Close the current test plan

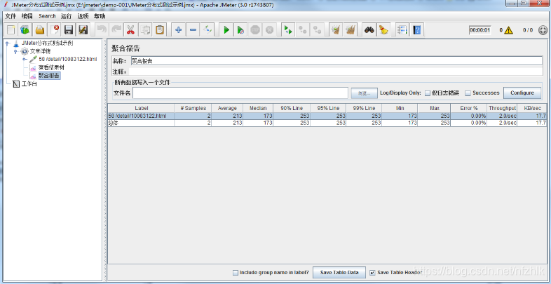[54, 30]
